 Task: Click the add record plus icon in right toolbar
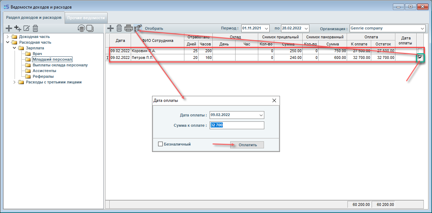click(x=110, y=28)
